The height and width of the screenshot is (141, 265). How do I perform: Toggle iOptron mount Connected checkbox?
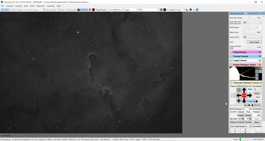click(x=250, y=86)
